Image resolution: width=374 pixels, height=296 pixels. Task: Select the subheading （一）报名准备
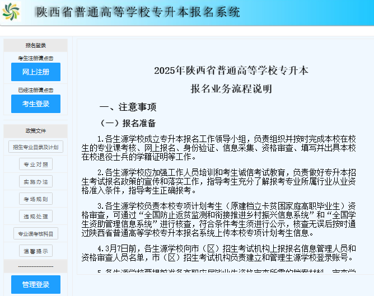(128, 123)
